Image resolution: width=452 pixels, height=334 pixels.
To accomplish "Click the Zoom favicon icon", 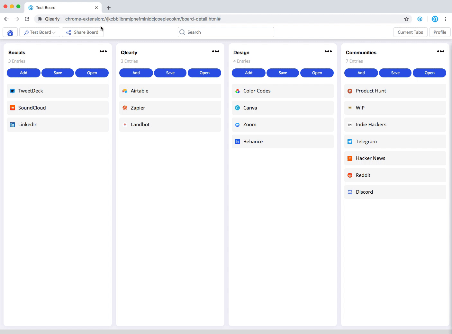I will pyautogui.click(x=237, y=125).
